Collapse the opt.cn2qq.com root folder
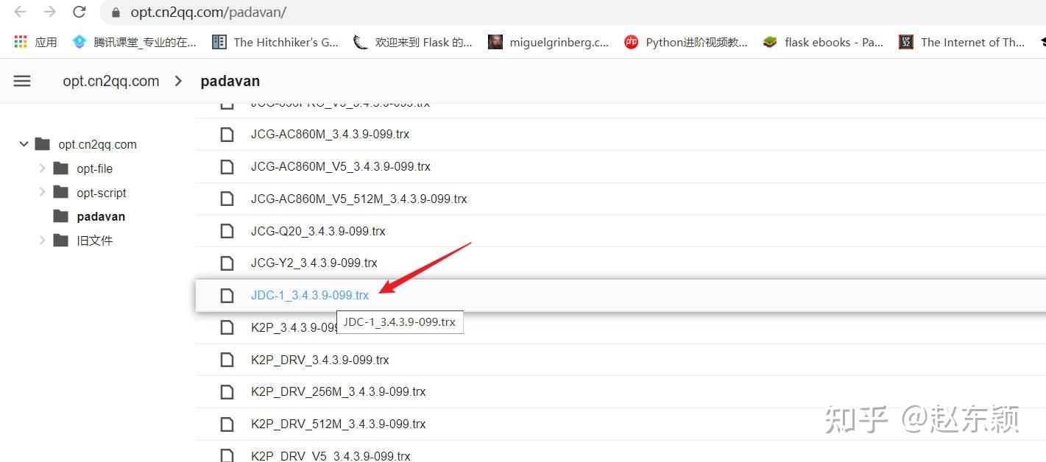This screenshot has height=462, width=1046. (x=24, y=144)
